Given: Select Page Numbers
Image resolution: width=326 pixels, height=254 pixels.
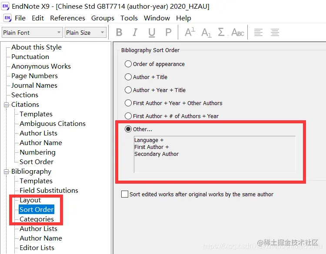Looking at the screenshot, I should [x=34, y=76].
